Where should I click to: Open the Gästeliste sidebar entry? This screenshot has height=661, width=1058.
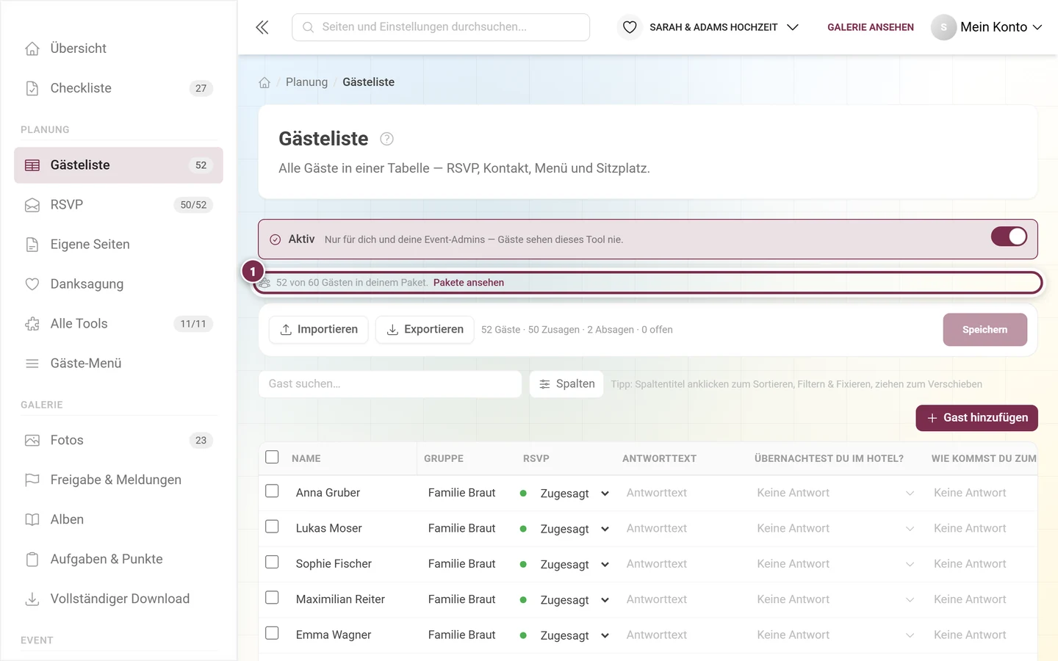pos(118,165)
